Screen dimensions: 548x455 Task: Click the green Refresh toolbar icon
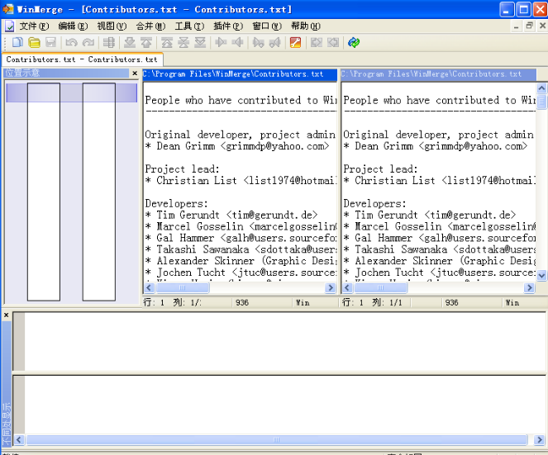pos(354,43)
